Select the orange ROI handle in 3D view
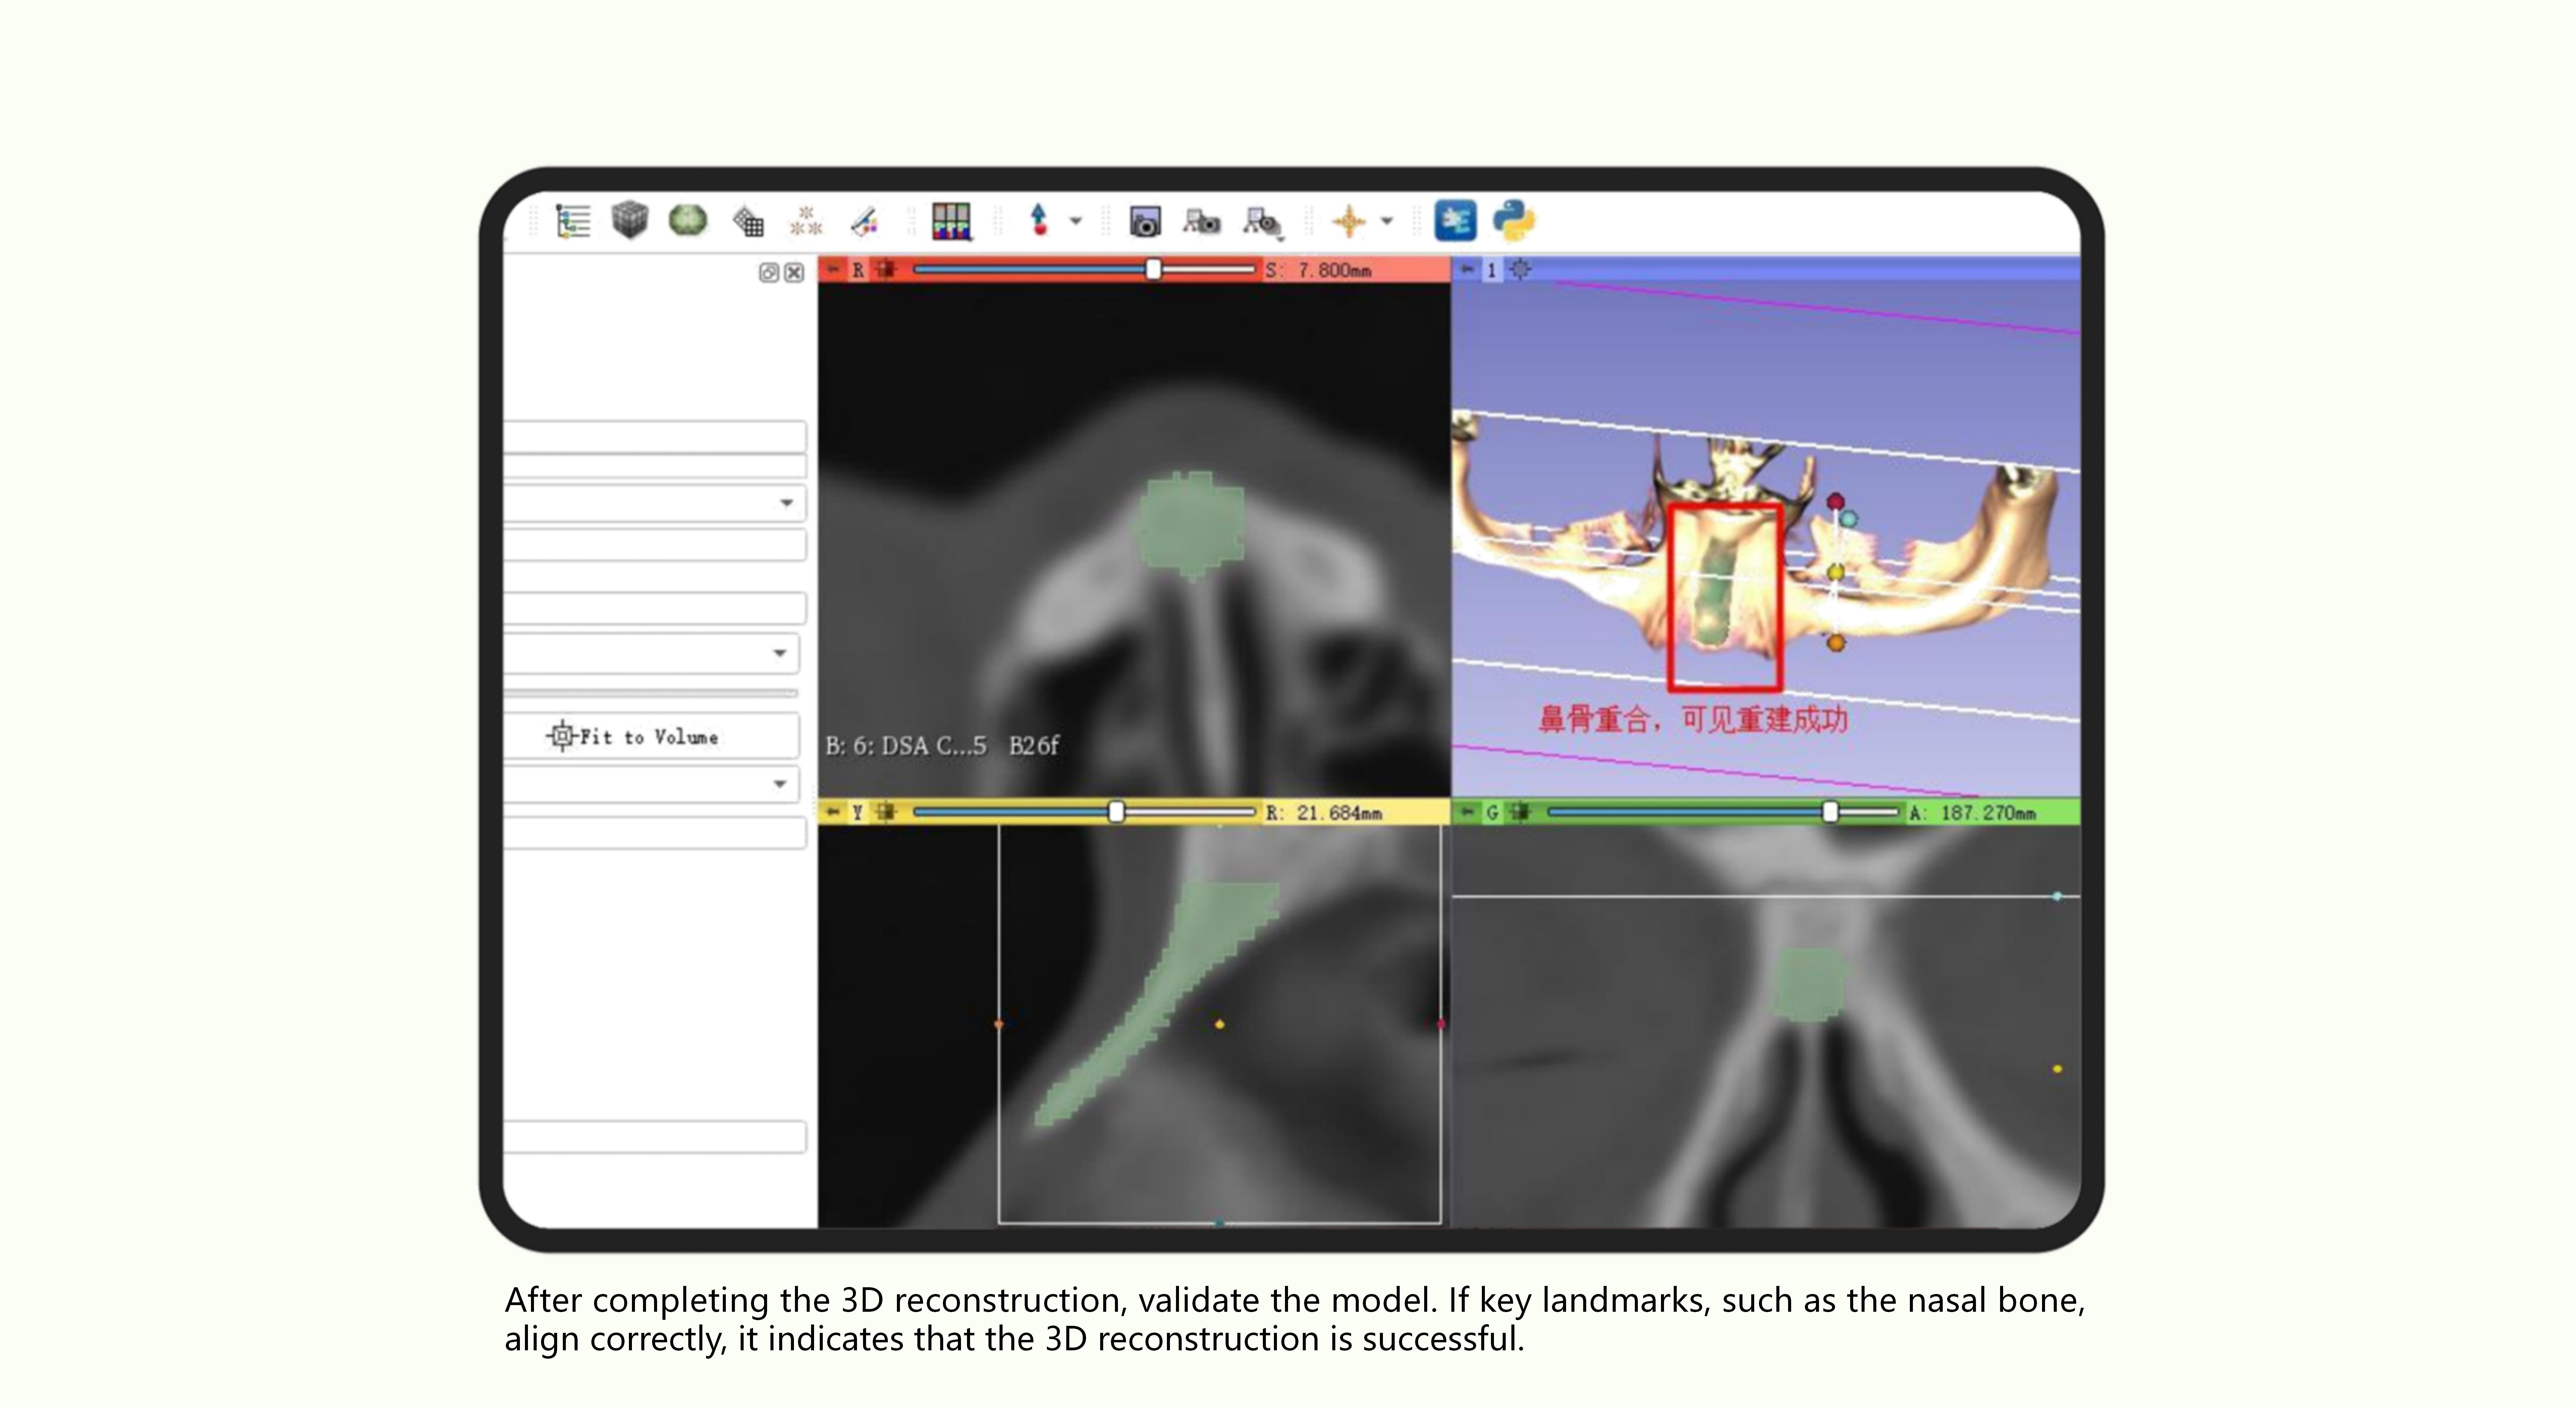Screen dimensions: 2576x1407 [x=1836, y=643]
